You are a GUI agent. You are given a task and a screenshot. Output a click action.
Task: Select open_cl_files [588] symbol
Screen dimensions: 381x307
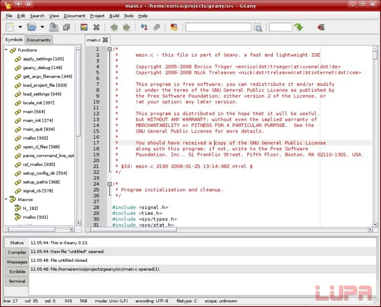tap(41, 146)
